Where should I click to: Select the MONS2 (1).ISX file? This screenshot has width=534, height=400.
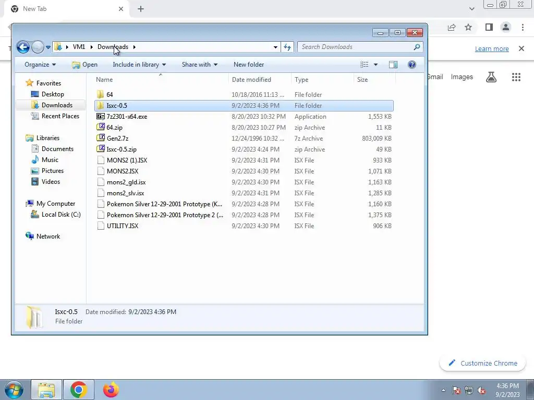(127, 160)
